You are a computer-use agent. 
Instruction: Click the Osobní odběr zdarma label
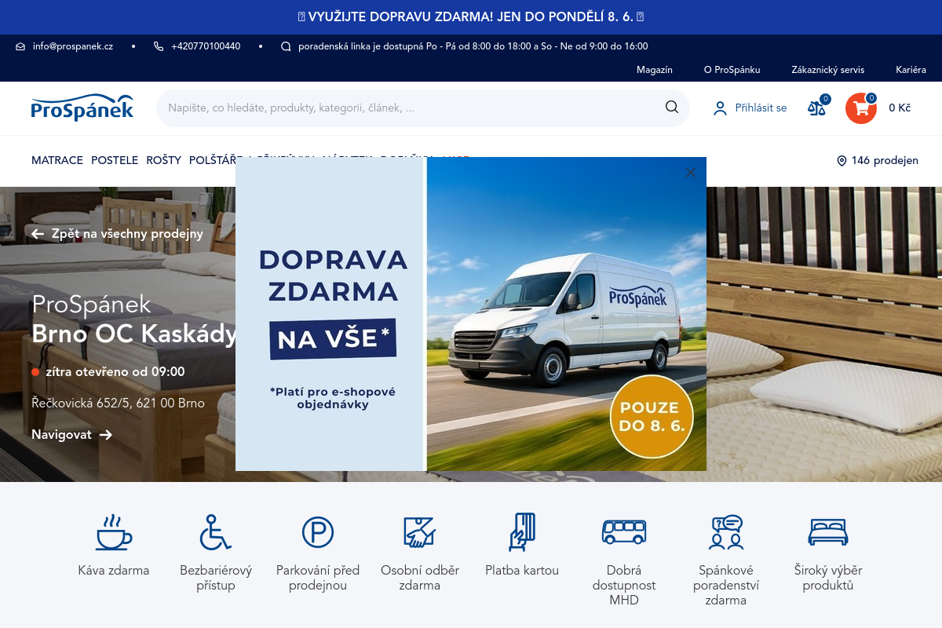pyautogui.click(x=420, y=578)
